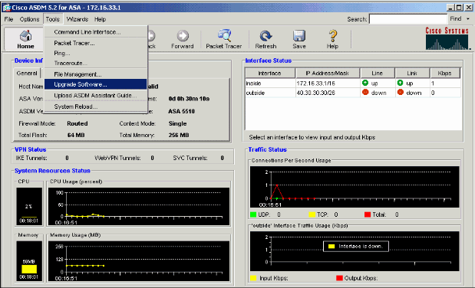Click the Find button
The image size is (475, 288).
(456, 18)
